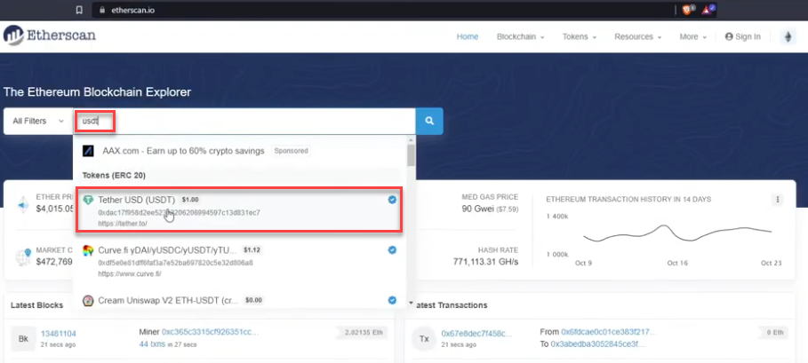Viewport: 808px width, 363px height.
Task: Click the site lock icon beside etherscan.io
Action: pos(102,10)
